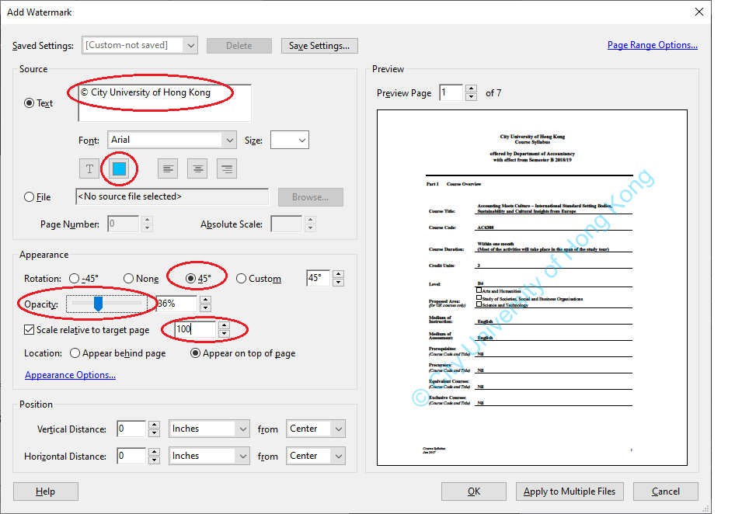
Task: Increment the Preview Page stepper arrow
Action: 471,88
